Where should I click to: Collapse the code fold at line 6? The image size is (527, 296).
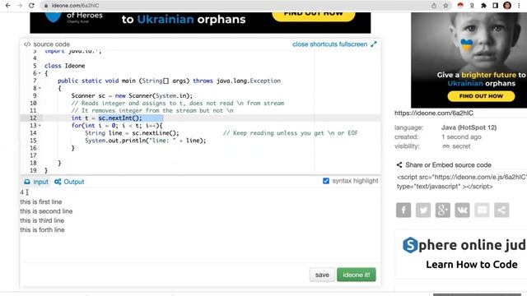[x=40, y=73]
